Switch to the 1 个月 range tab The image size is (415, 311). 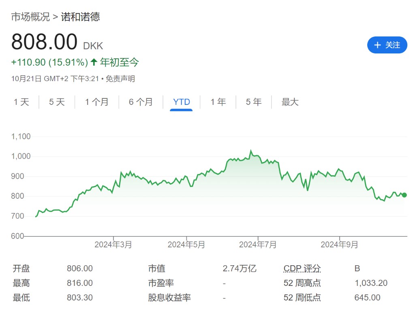click(96, 102)
